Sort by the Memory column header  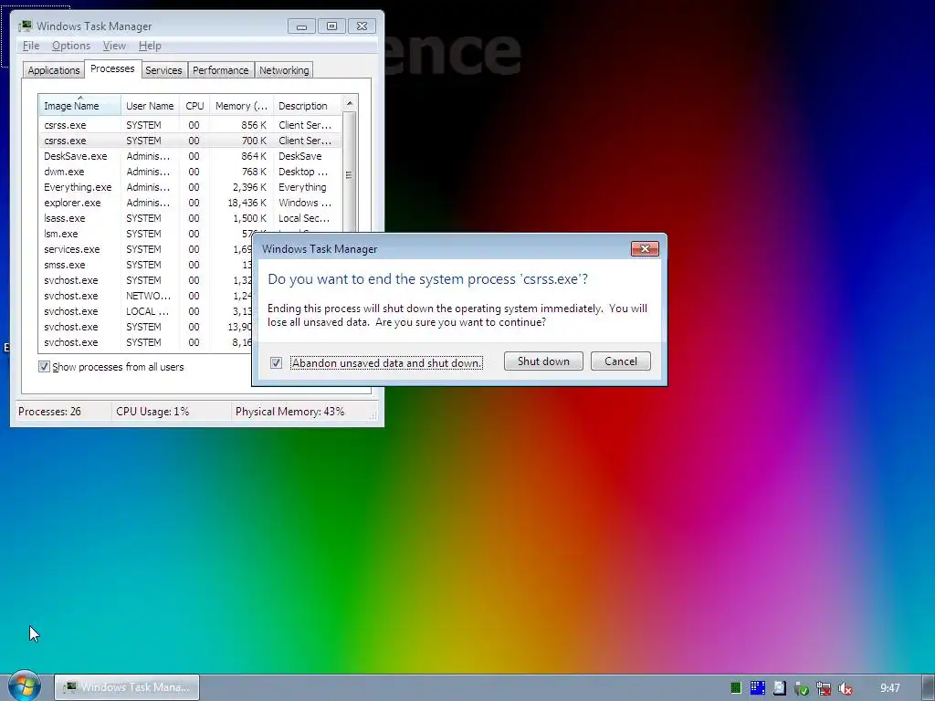tap(241, 106)
